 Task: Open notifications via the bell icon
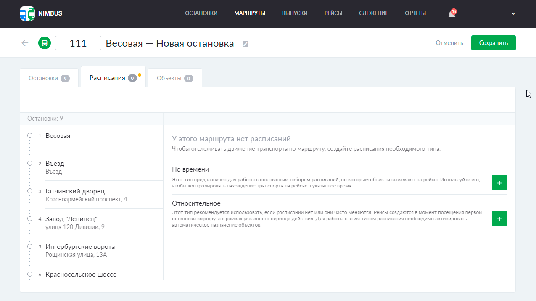[450, 13]
